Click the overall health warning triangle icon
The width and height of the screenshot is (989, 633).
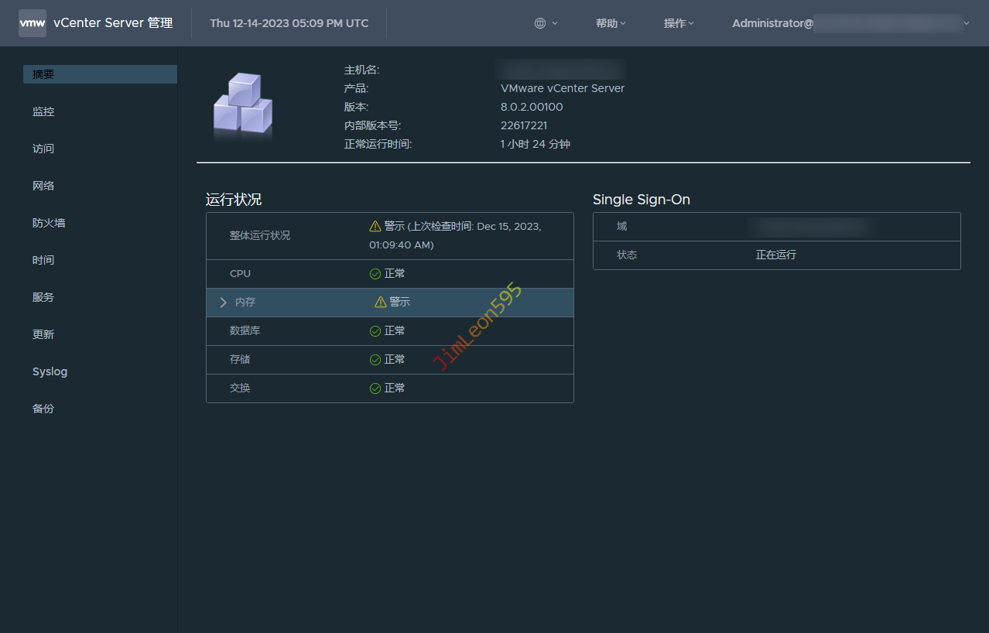click(375, 226)
